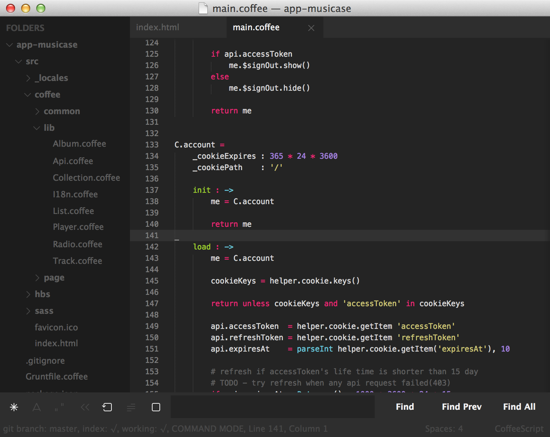Viewport: 550px width, 437px height.
Task: Click the 'accessToken' string on line 147
Action: coord(372,304)
